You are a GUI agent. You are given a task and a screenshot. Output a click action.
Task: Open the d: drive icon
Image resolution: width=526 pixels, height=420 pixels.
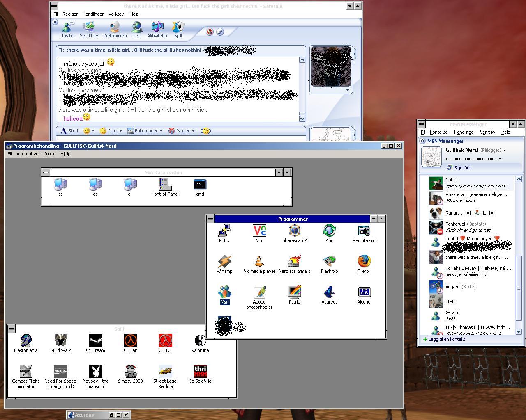tap(95, 187)
